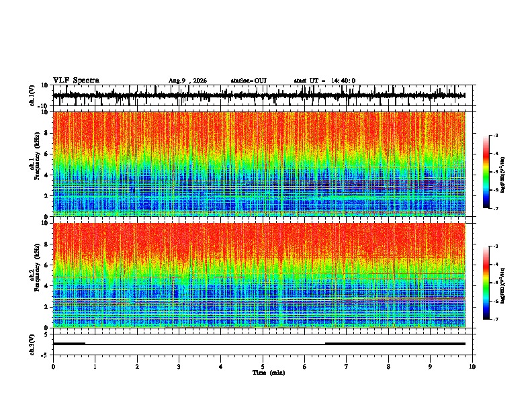Screen dimensions: 532x411
Task: Click the "-7" label on the ch.2 color scale
Action: pos(495,319)
